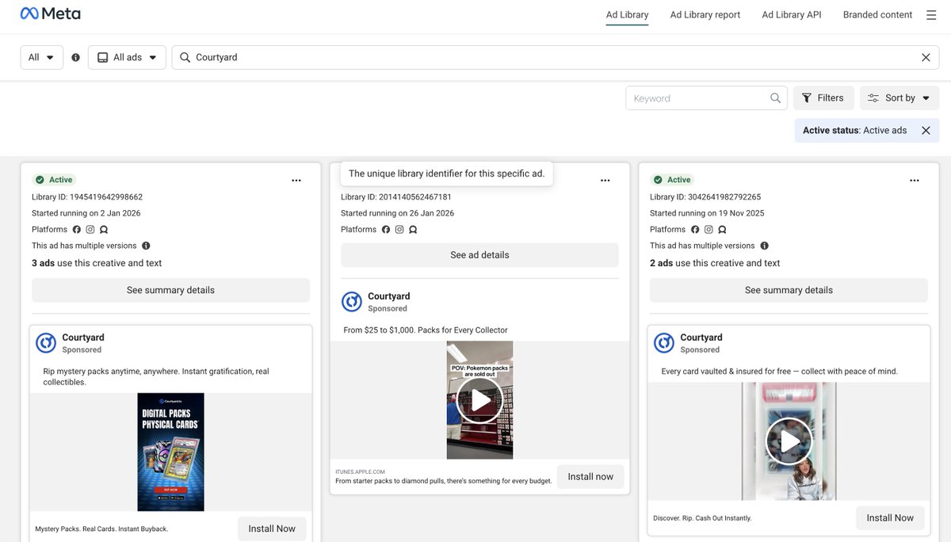Click multiple versions info icon on 2 ads card
This screenshot has height=542, width=951.
coord(764,246)
